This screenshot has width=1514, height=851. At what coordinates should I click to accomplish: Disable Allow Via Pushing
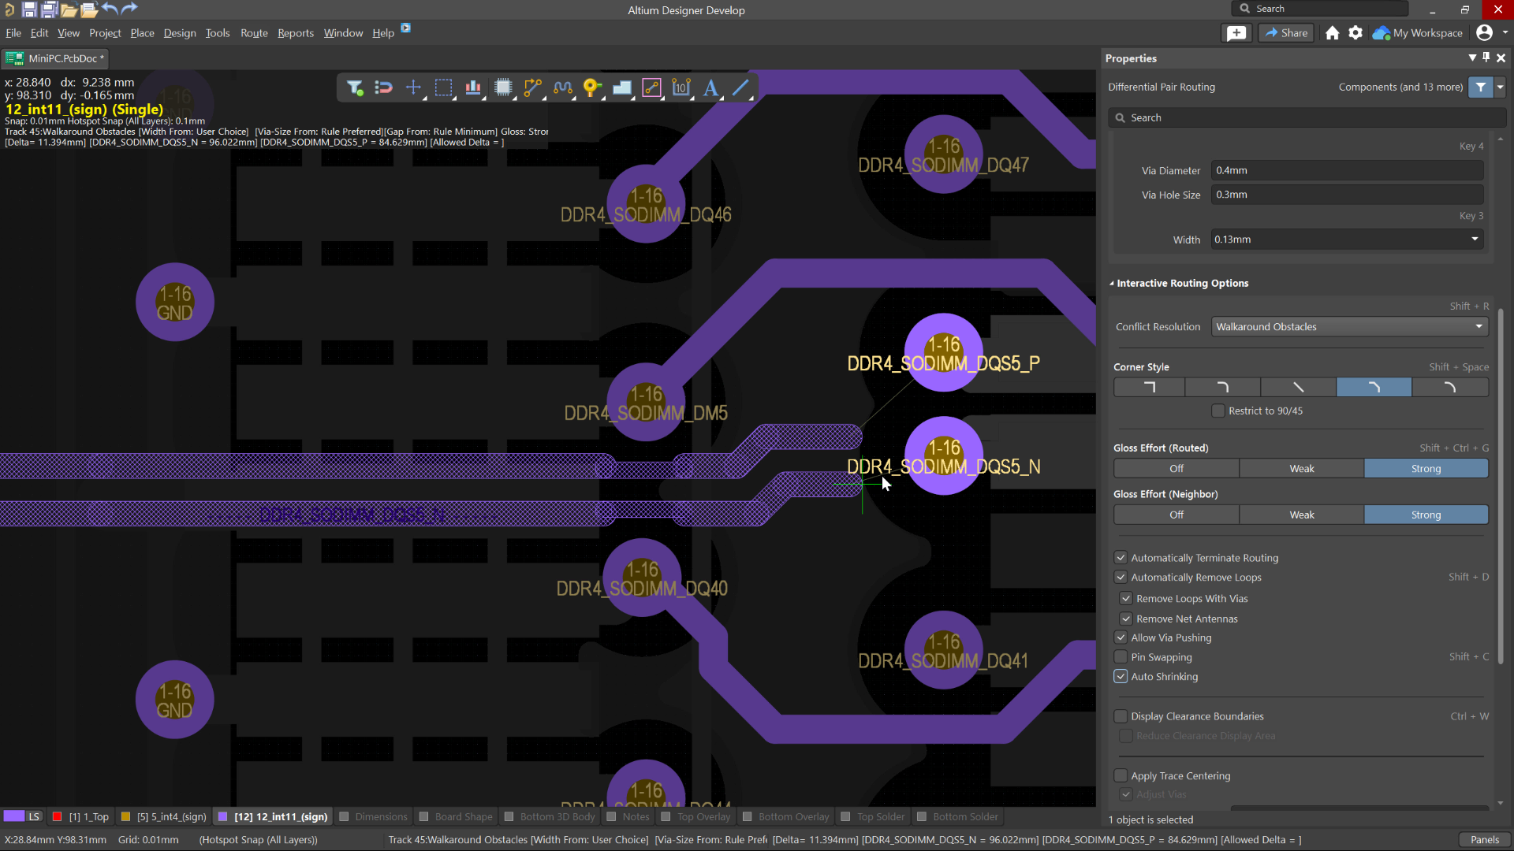coord(1121,637)
